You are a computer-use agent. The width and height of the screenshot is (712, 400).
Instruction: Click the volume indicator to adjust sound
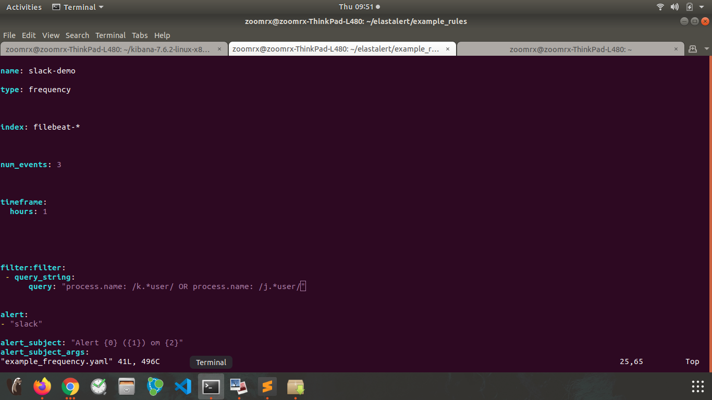point(674,7)
